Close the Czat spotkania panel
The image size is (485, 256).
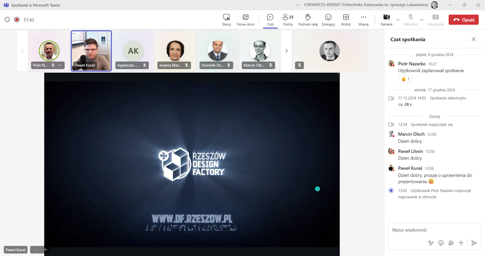click(x=473, y=39)
